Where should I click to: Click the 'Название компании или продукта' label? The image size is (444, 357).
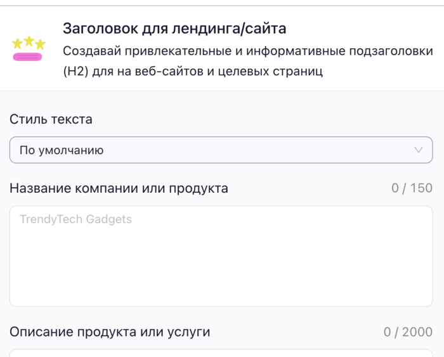(119, 188)
